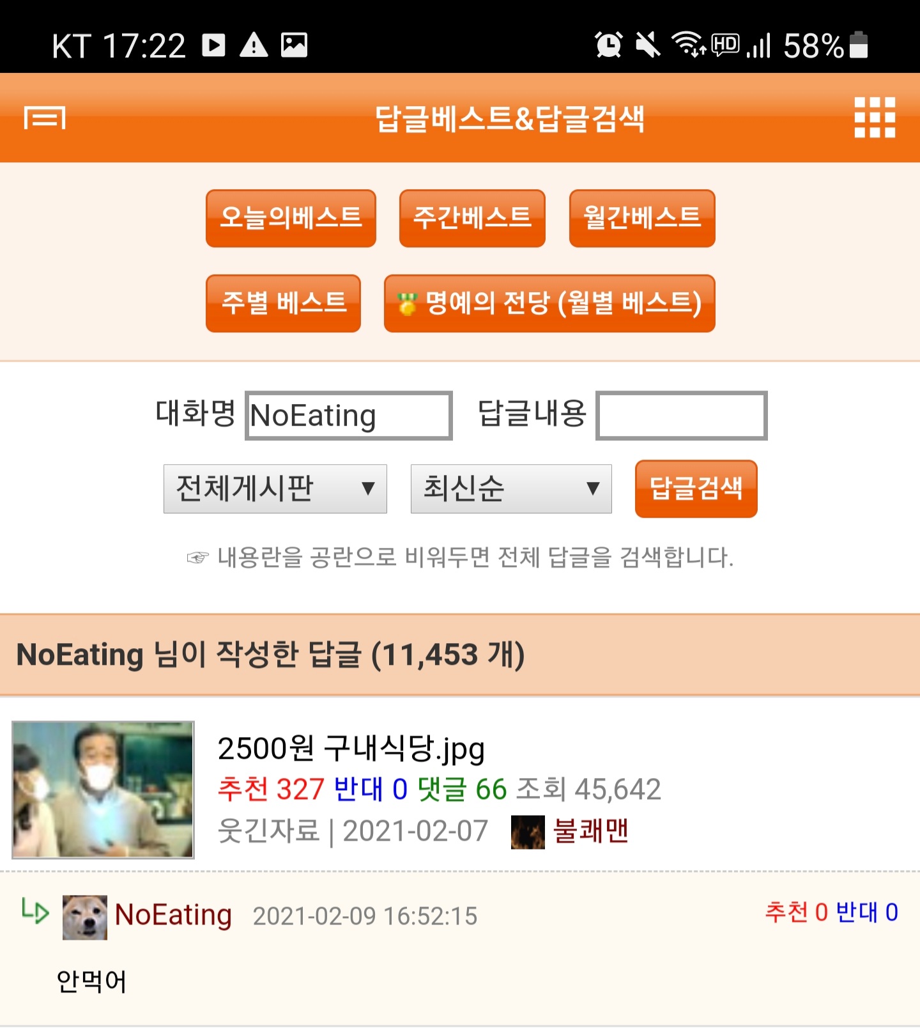Tap the warning triangle notification icon
Viewport: 920px width, 1028px height.
254,45
